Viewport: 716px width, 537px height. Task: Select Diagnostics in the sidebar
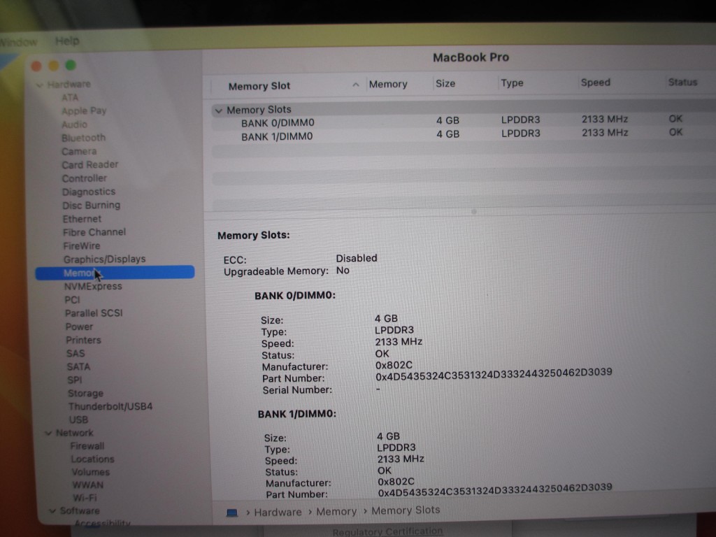[89, 192]
